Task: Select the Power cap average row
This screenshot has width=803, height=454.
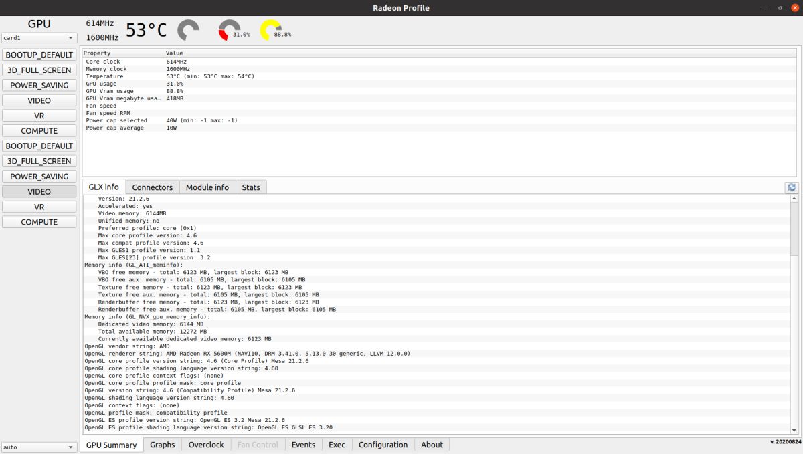Action: [439, 128]
